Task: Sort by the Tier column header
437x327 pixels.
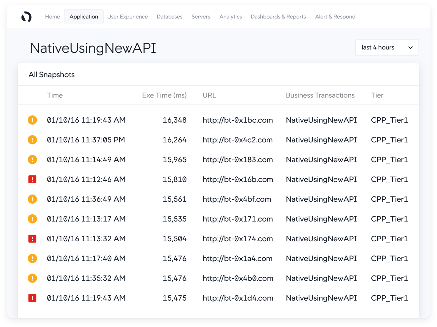Action: 377,95
